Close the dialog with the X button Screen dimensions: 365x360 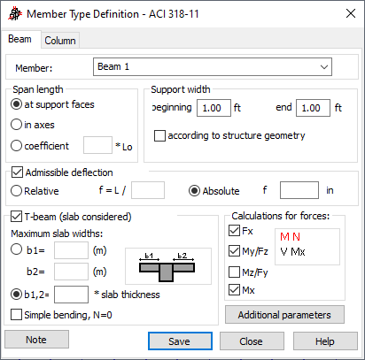(351, 13)
